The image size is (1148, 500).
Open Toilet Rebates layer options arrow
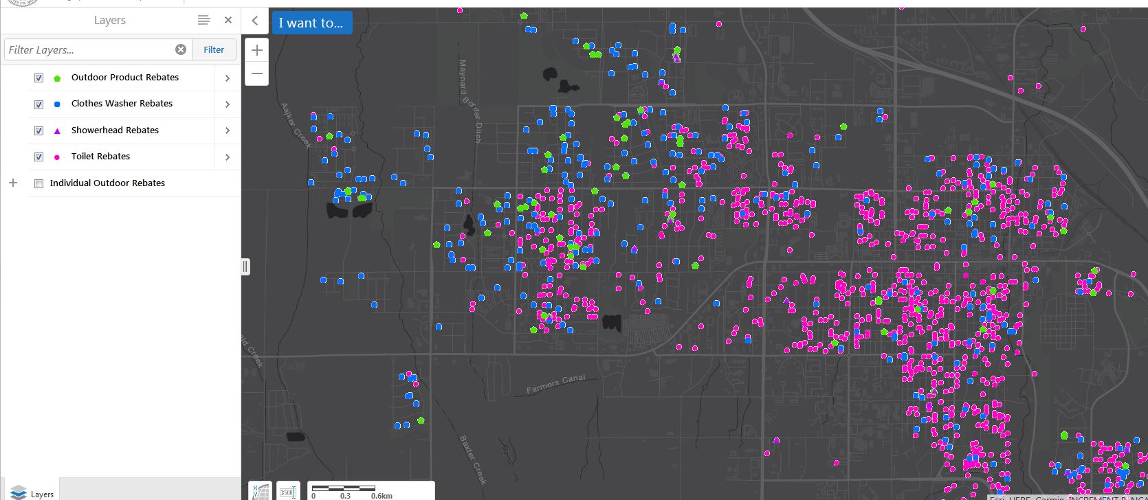point(228,157)
